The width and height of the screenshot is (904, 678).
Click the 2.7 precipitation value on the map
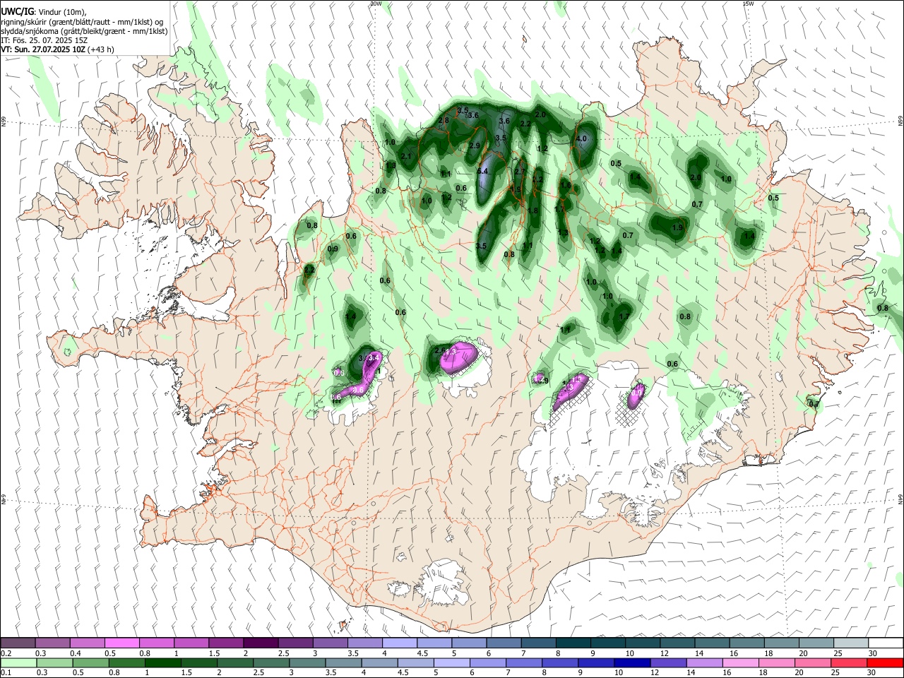coord(520,172)
